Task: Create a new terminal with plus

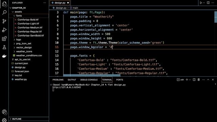Action: 187,80
